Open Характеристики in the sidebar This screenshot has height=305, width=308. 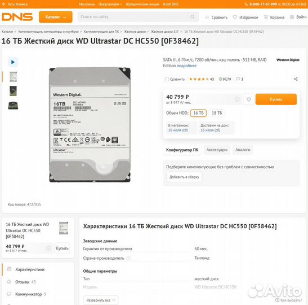[30, 269]
